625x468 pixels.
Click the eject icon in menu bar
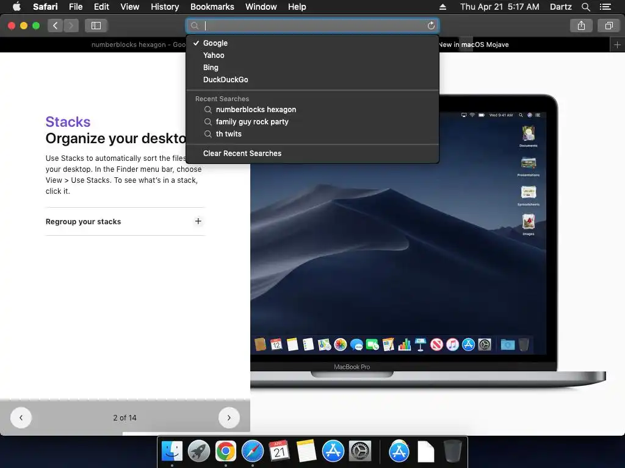tap(443, 7)
